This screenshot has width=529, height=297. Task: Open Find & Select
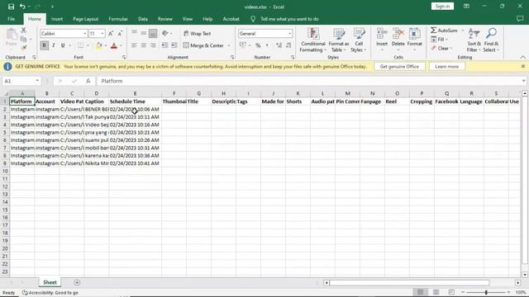click(x=491, y=40)
